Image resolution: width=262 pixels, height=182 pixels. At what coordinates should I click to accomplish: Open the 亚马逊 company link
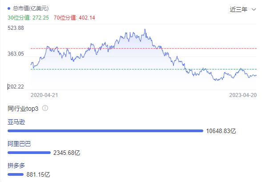[x=16, y=122]
